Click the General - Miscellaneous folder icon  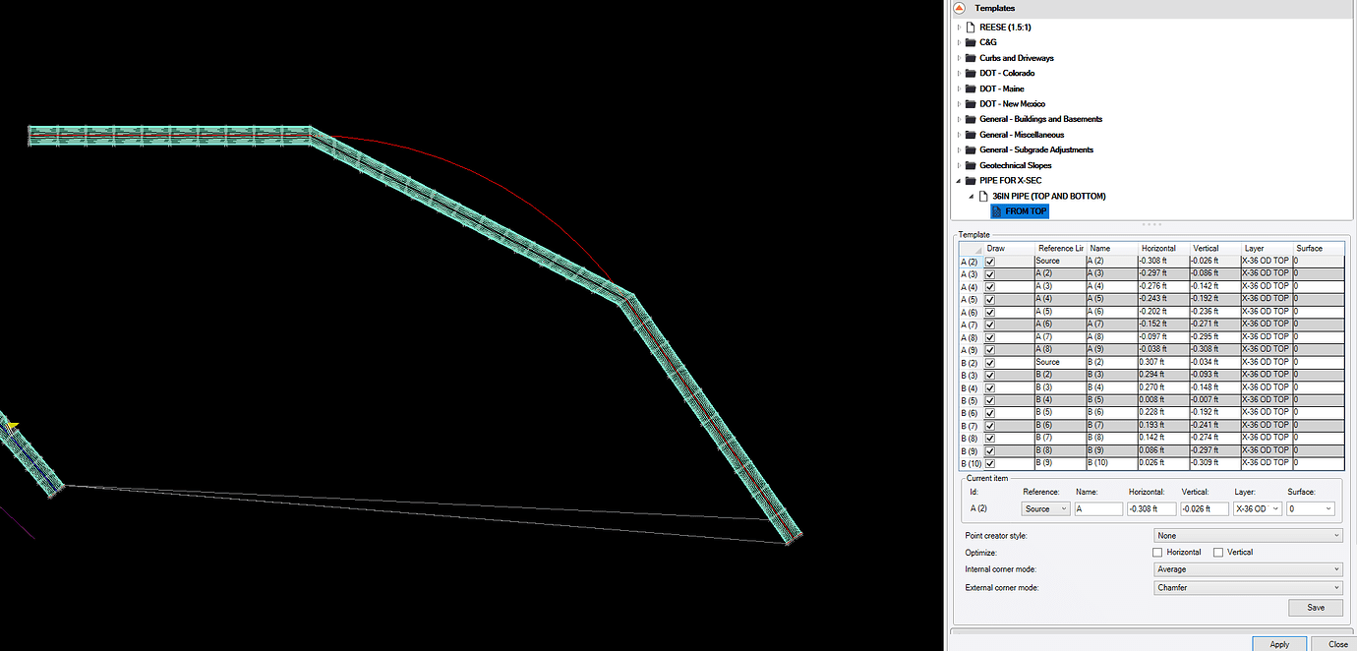click(x=972, y=135)
